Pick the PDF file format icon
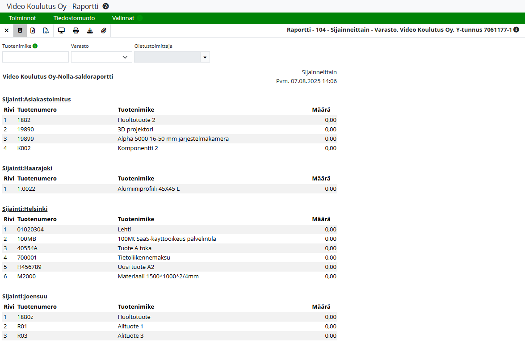 (x=46, y=31)
